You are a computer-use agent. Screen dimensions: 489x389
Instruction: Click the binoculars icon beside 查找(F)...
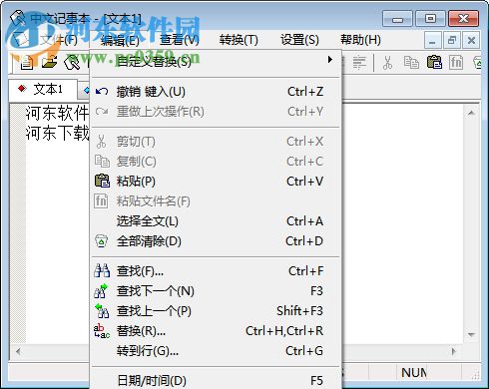click(102, 271)
